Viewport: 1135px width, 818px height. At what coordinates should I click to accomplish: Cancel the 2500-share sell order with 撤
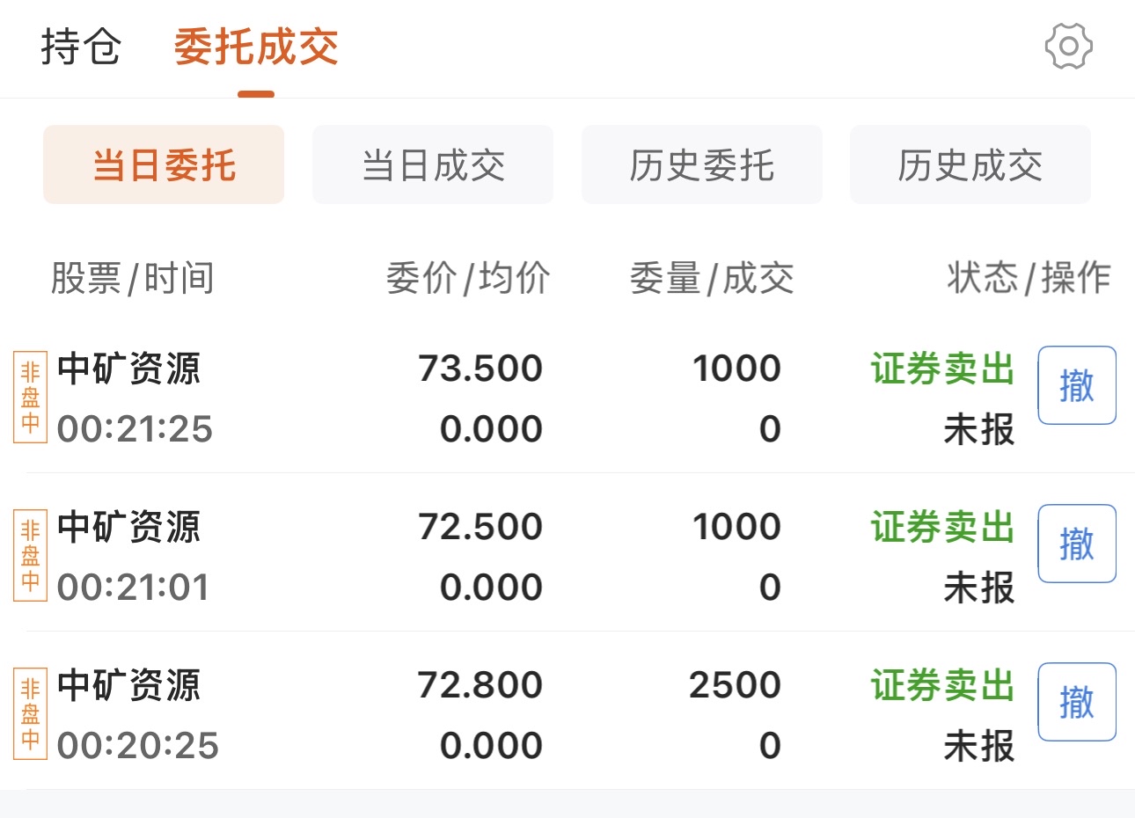pyautogui.click(x=1077, y=702)
